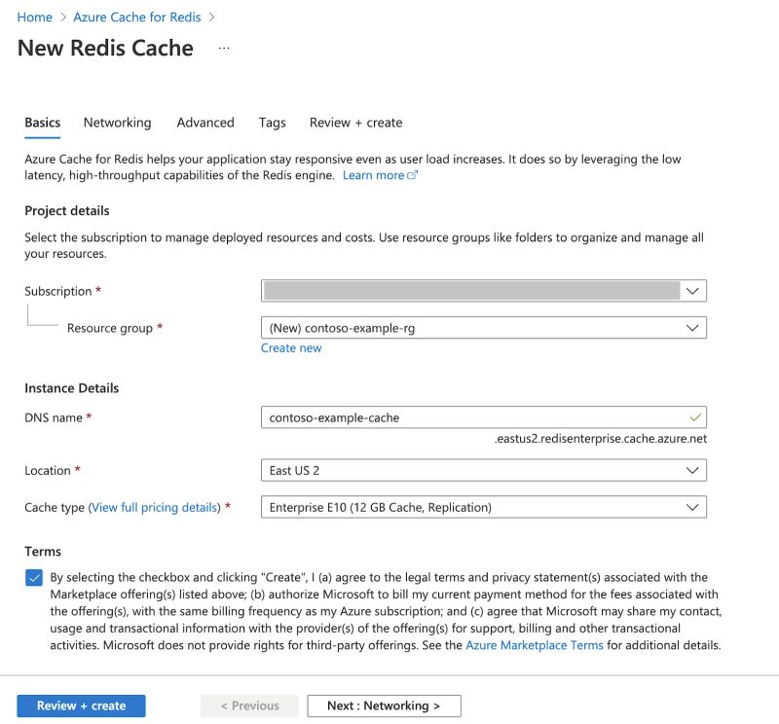Click the green validation checkmark in DNS name field

click(696, 416)
